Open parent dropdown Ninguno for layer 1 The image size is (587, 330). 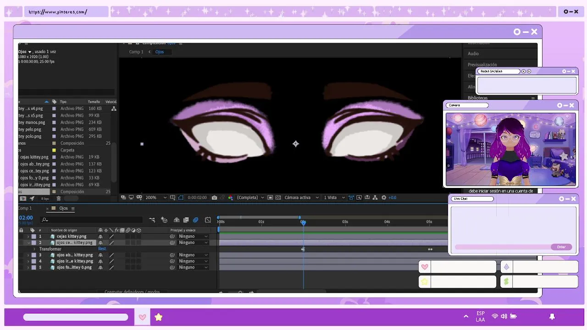pos(193,236)
